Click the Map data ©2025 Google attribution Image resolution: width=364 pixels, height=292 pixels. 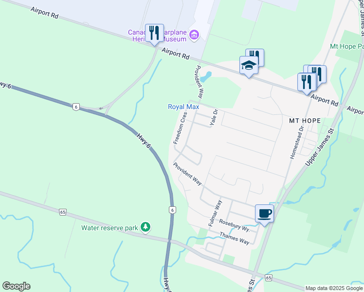(334, 288)
